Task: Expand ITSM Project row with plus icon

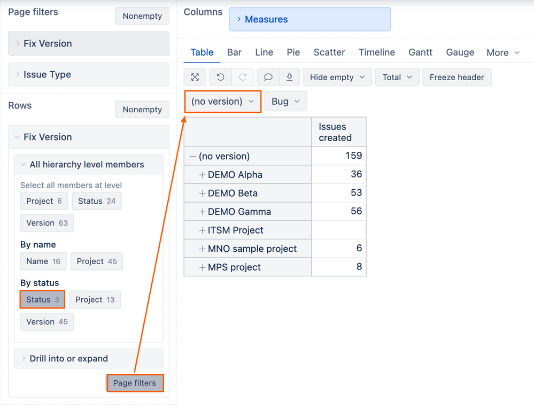Action: tap(202, 230)
